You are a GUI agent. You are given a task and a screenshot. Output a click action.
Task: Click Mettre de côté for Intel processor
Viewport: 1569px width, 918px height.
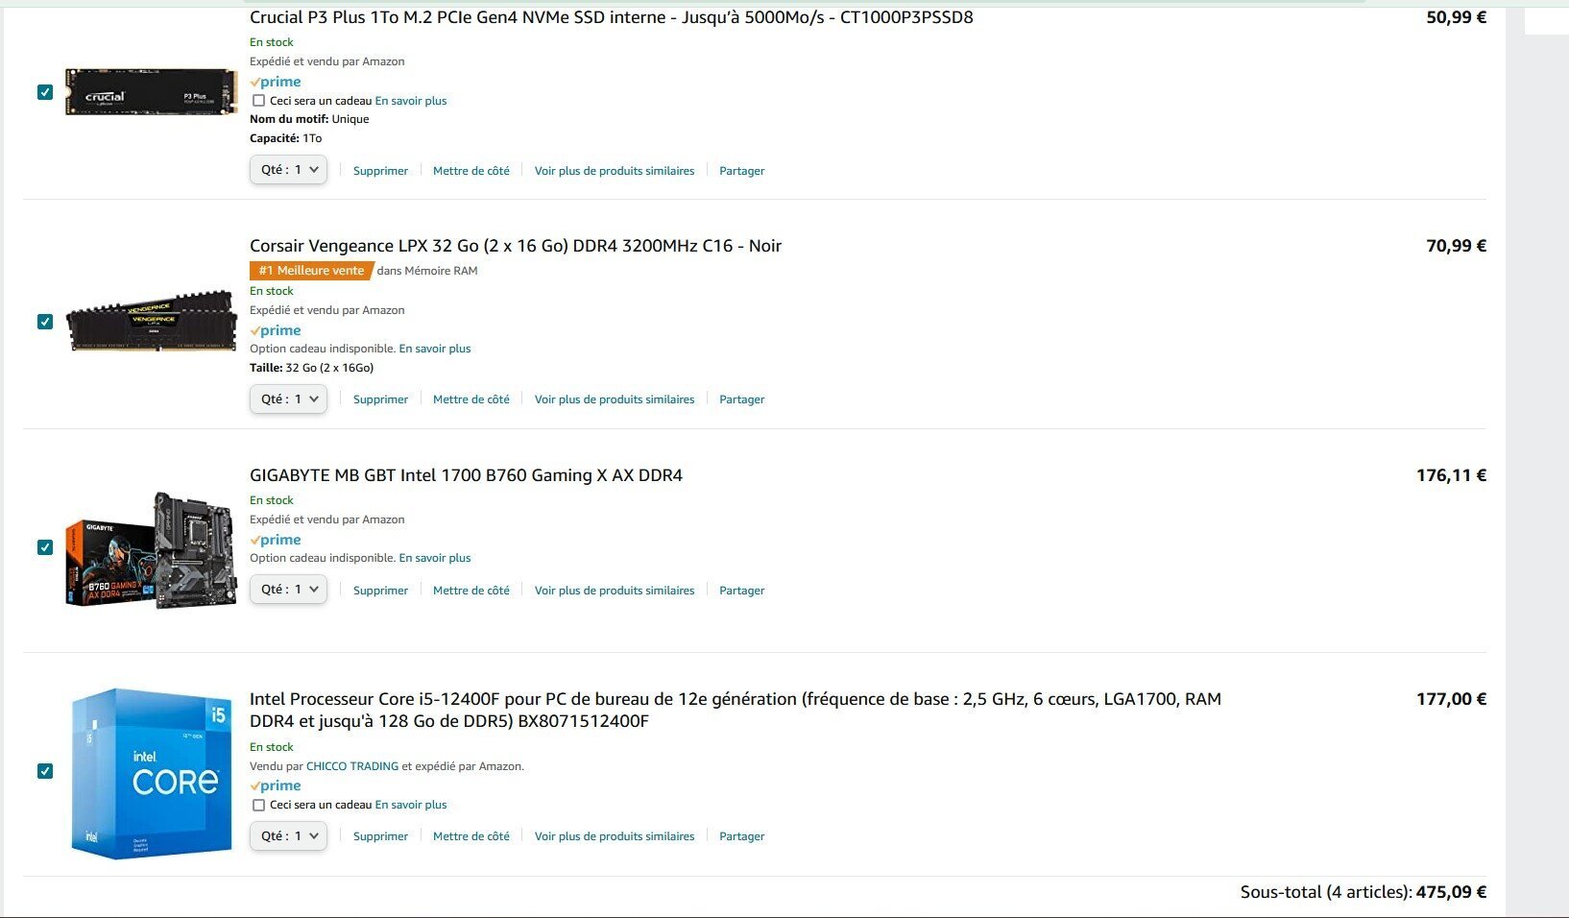(x=471, y=836)
